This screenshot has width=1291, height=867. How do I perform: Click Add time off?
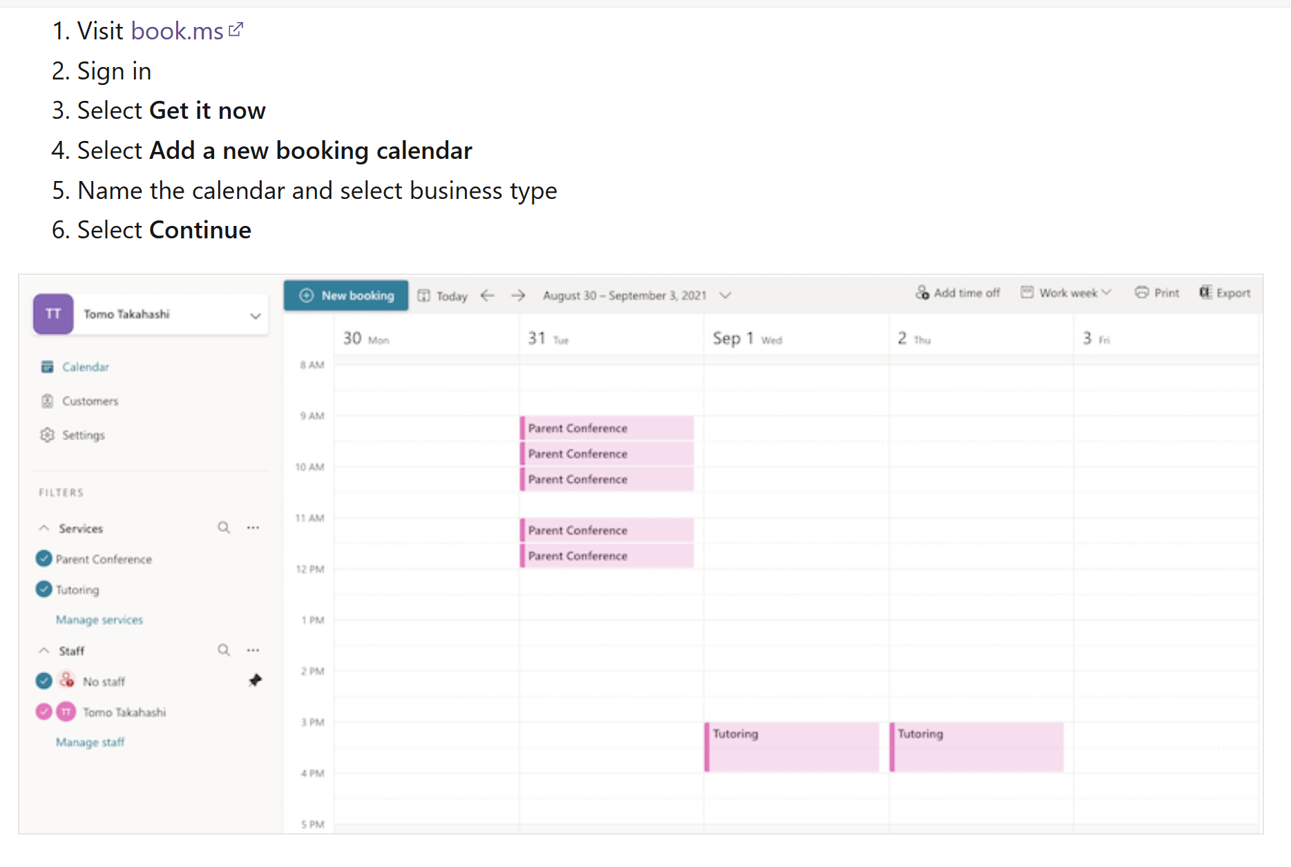point(957,293)
